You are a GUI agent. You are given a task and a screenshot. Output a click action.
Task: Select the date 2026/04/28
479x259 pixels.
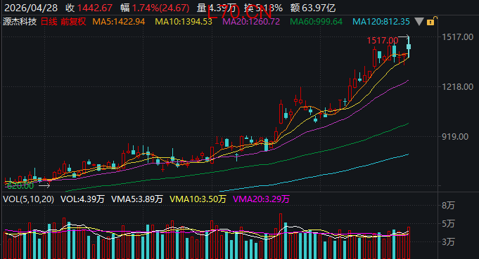31,8
